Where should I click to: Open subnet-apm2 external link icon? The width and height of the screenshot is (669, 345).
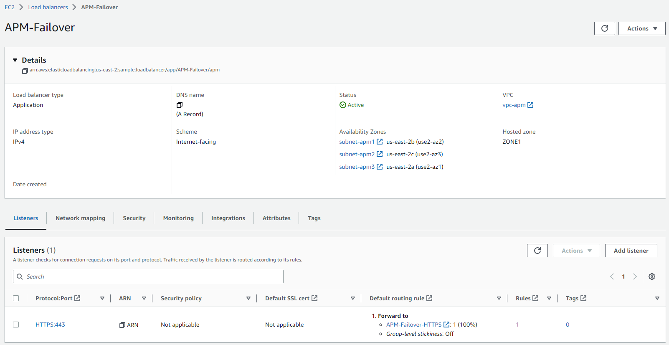pyautogui.click(x=380, y=154)
